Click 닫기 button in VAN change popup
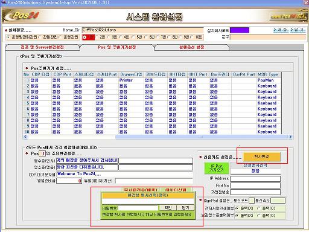 point(185,208)
